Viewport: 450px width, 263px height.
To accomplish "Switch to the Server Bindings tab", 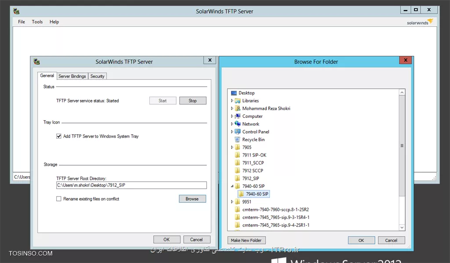I will tap(72, 76).
